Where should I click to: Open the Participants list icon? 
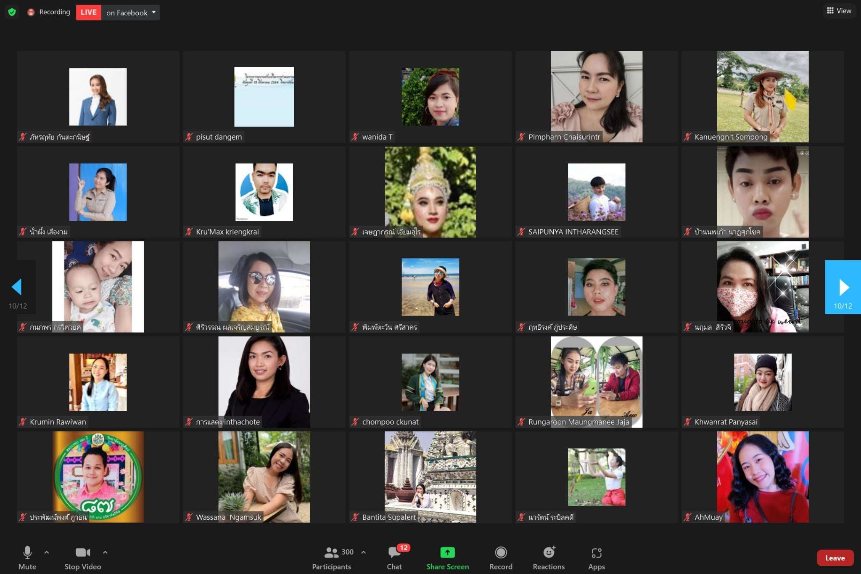(331, 553)
